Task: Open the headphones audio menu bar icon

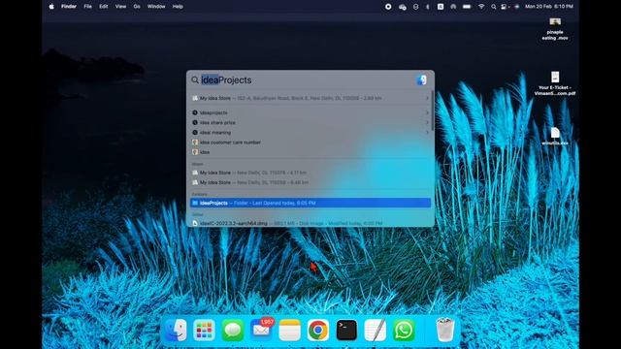Action: coord(453,7)
